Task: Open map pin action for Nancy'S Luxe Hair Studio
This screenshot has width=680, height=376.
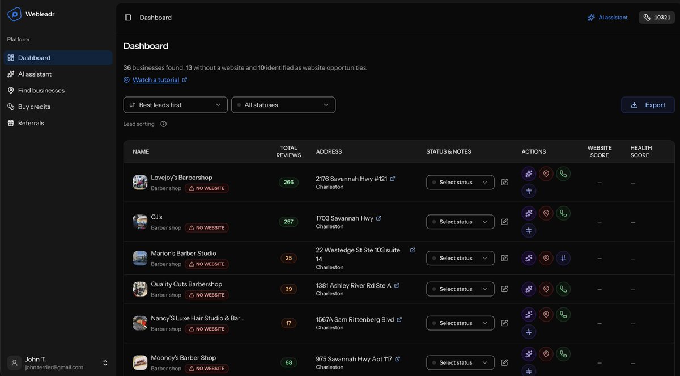Action: [546, 315]
